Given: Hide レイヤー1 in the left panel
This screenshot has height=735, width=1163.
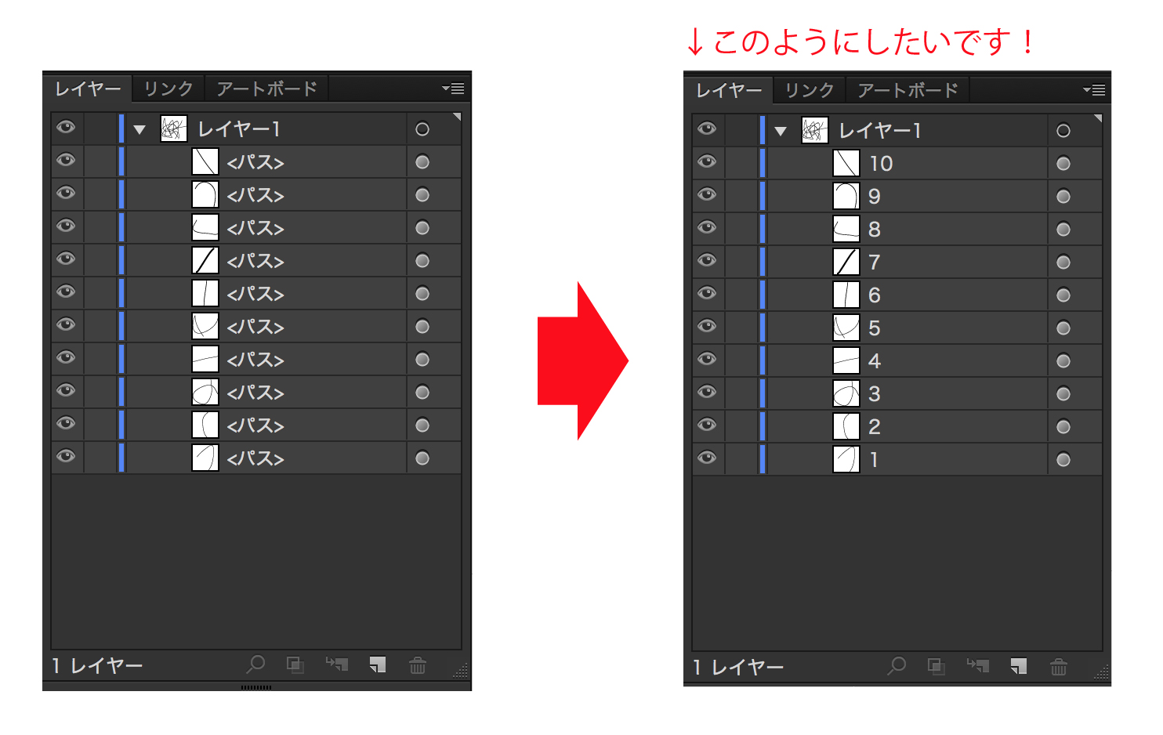Looking at the screenshot, I should 67,128.
